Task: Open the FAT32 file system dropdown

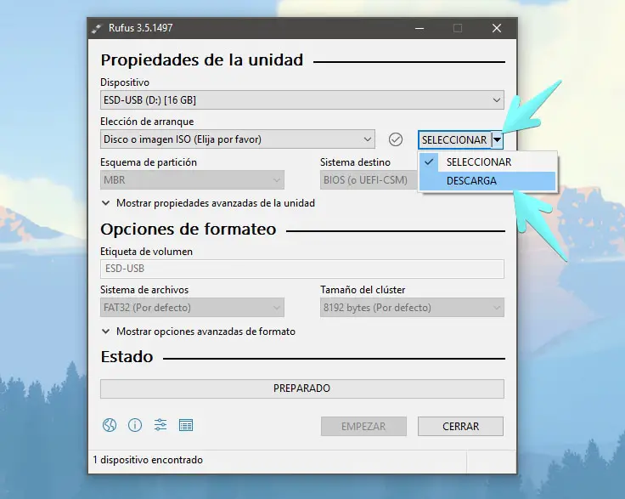Action: point(192,308)
